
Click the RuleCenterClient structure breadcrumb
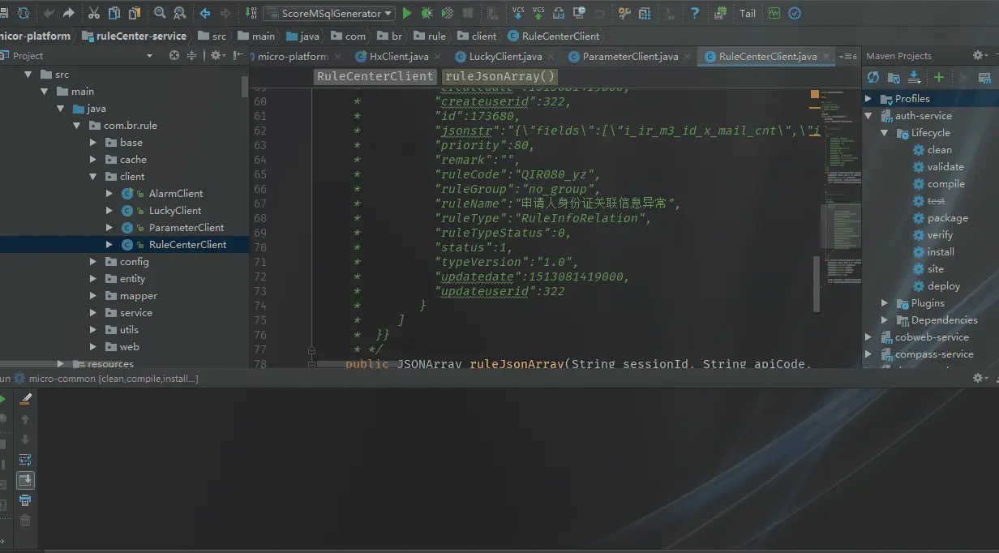(375, 76)
